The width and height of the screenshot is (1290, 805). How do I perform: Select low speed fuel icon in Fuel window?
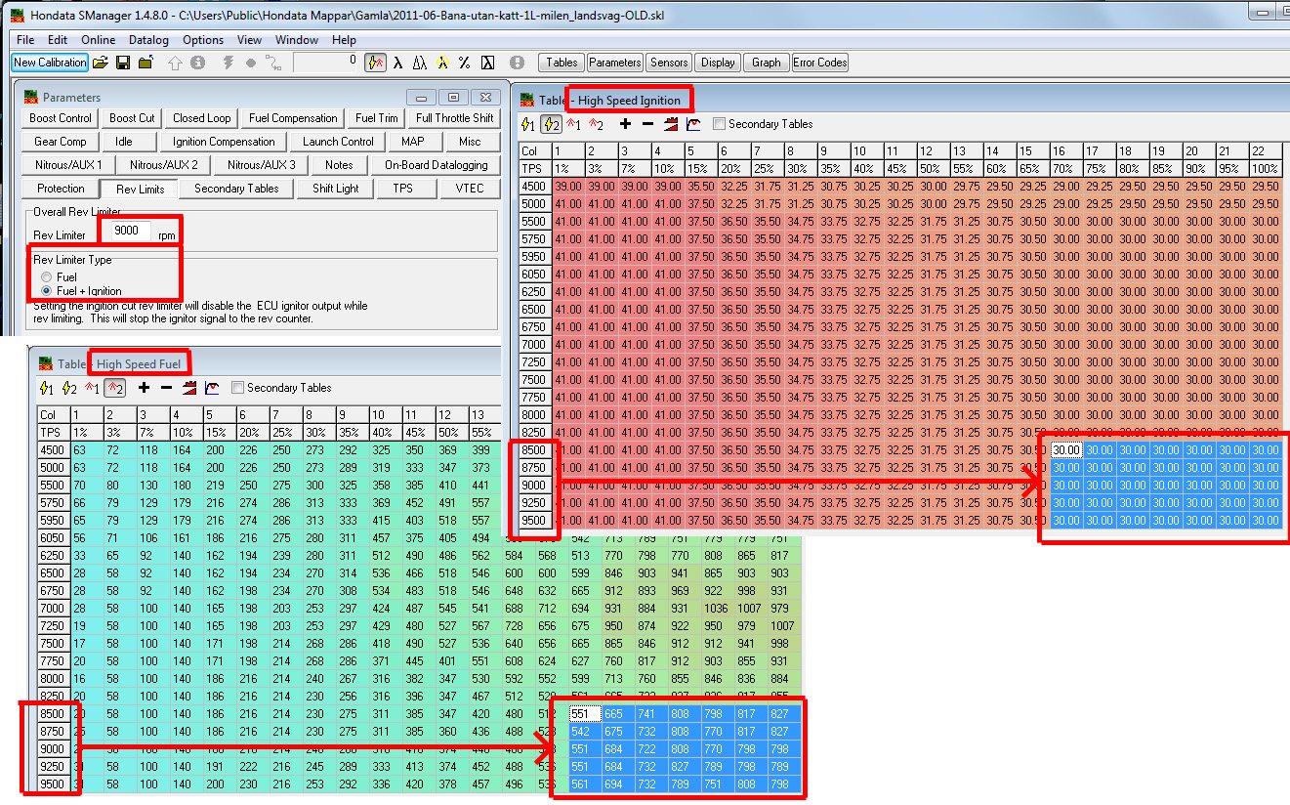93,388
